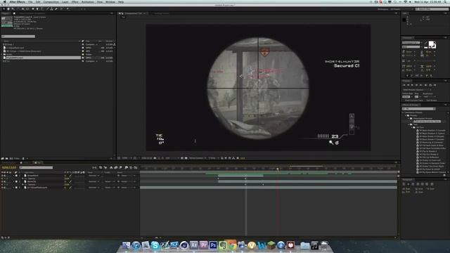The width and height of the screenshot is (450, 253).
Task: Click Effects & Presets search field
Action: 419,109
